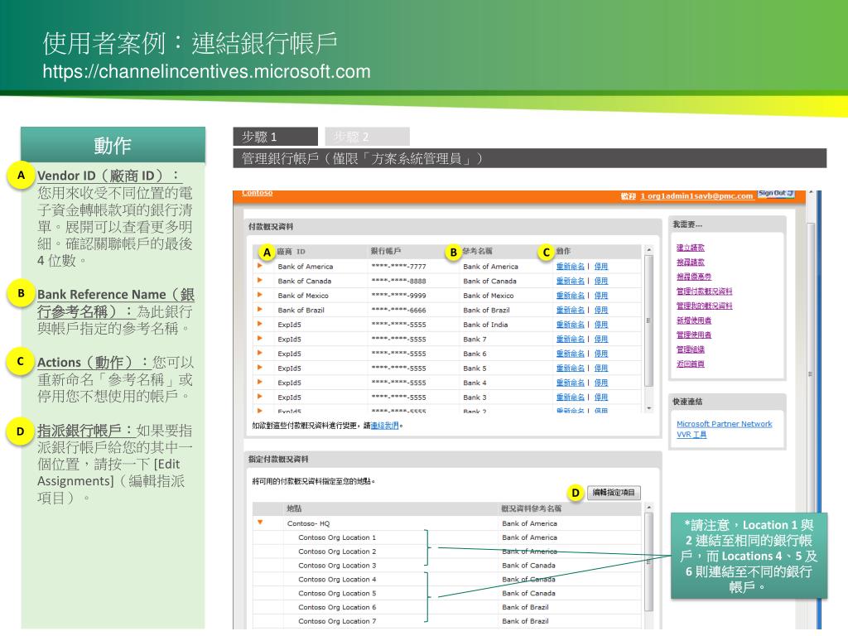Open the 建立請款 sidebar link
Screen dimensions: 848x636
pyautogui.click(x=691, y=248)
